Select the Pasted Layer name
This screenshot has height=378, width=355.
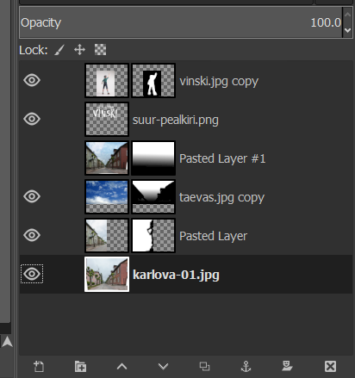[213, 236]
